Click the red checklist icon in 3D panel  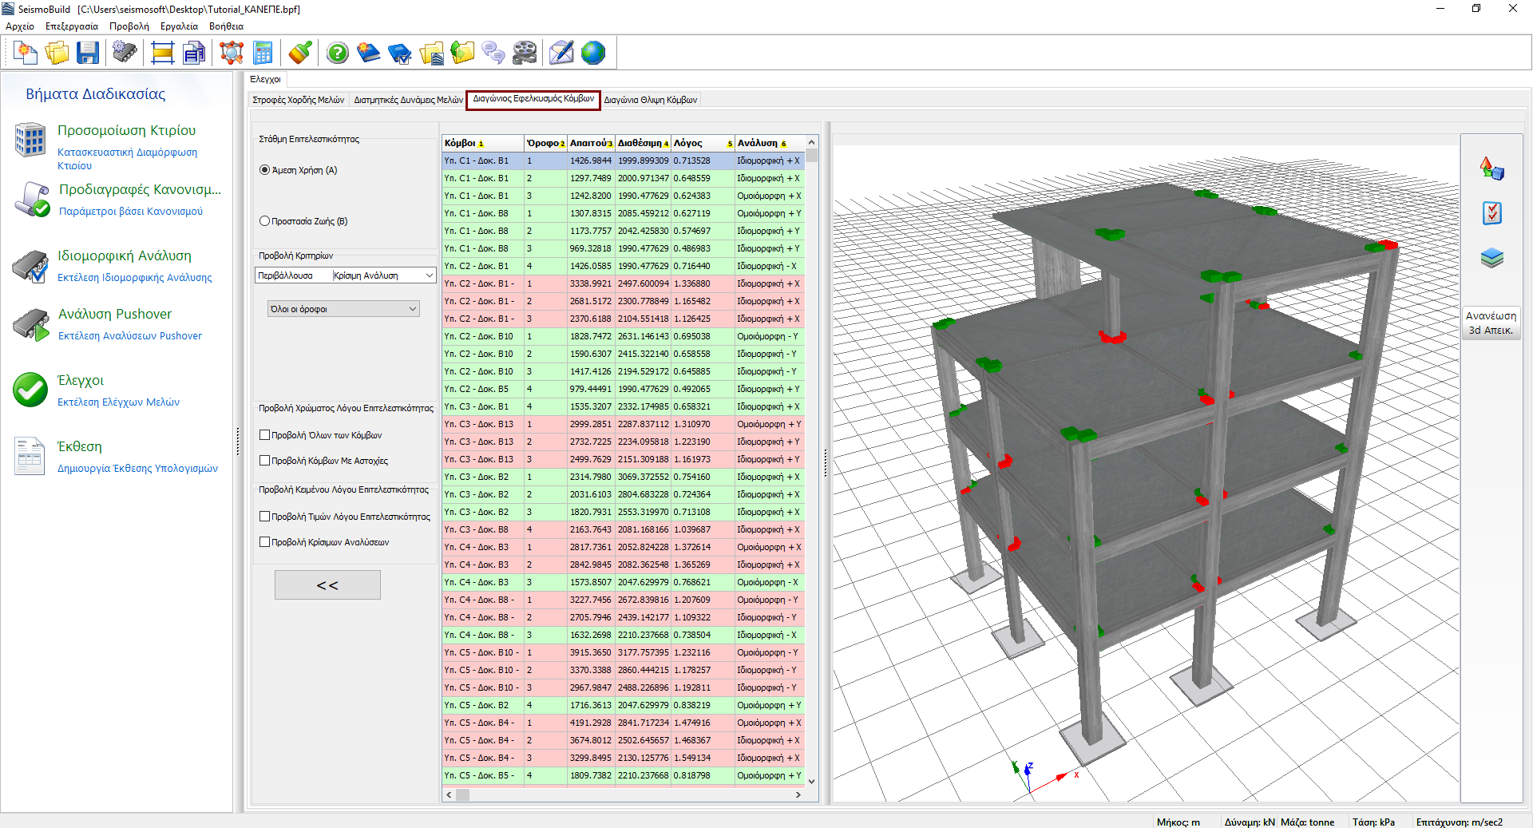(x=1491, y=213)
